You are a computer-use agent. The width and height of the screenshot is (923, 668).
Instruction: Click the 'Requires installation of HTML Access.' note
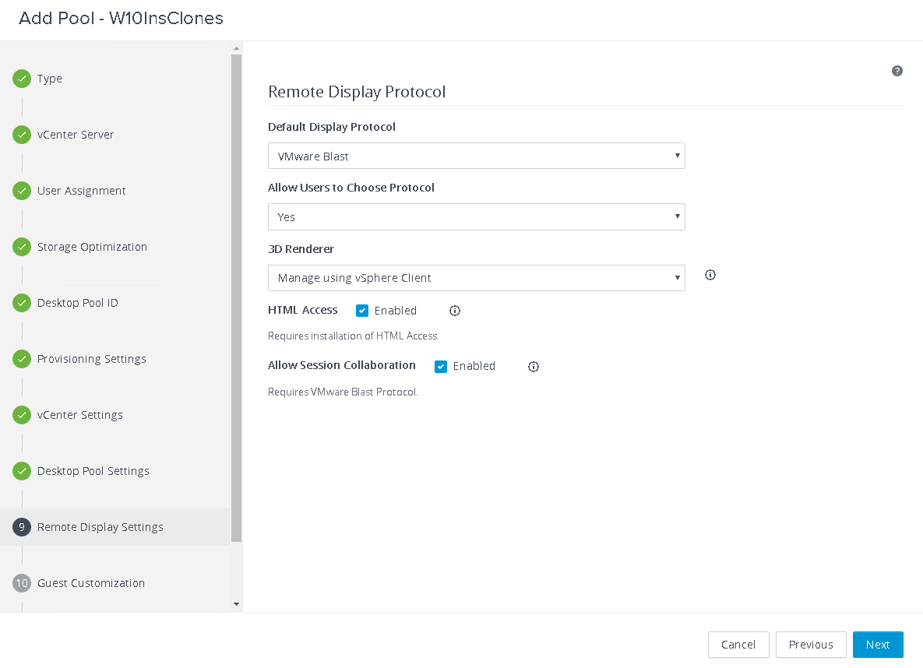point(353,336)
